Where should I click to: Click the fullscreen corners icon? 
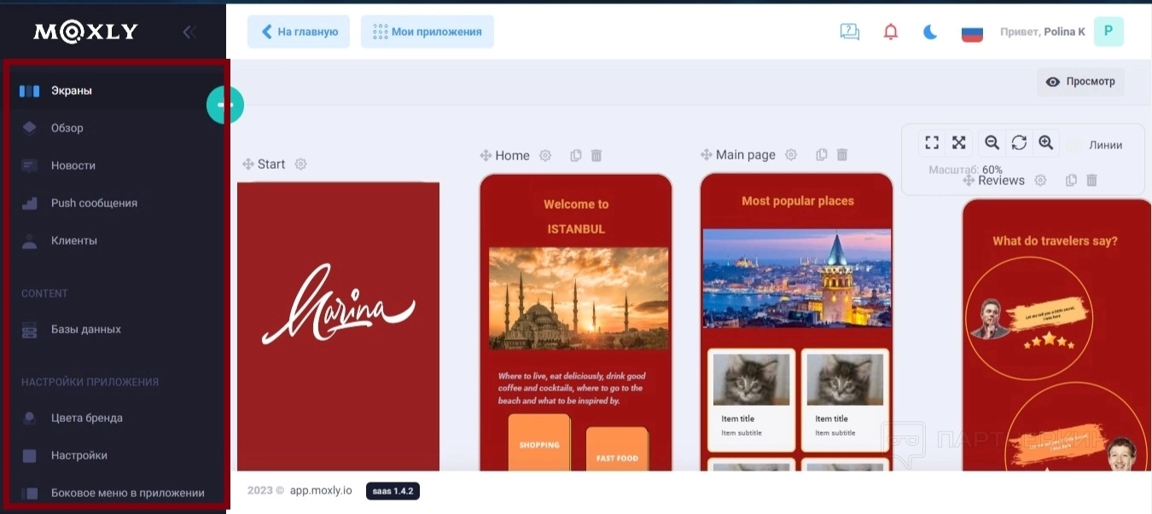point(932,142)
